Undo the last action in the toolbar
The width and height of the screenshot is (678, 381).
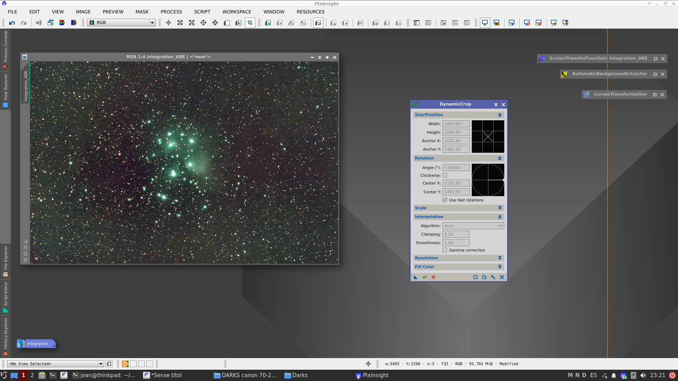[x=12, y=23]
